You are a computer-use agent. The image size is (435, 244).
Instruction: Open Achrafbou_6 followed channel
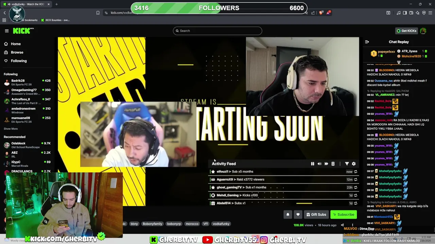(27, 101)
